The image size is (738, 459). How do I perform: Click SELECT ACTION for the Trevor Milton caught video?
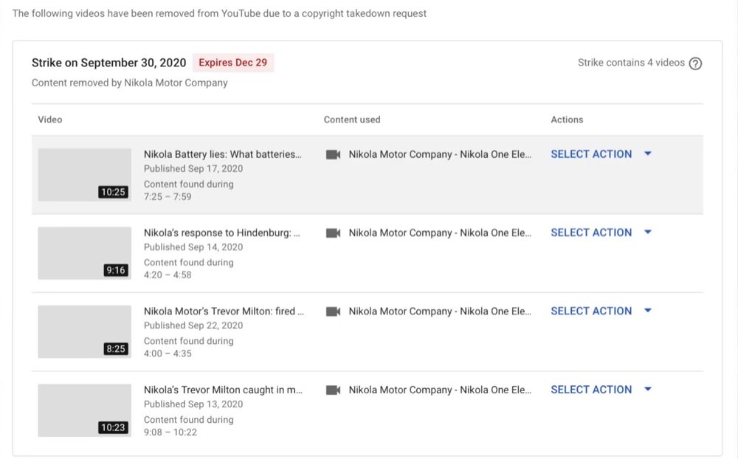point(591,390)
